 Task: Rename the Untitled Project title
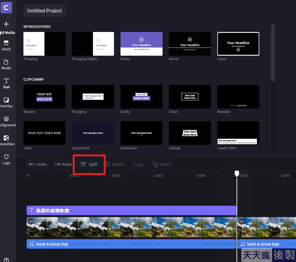(x=44, y=10)
